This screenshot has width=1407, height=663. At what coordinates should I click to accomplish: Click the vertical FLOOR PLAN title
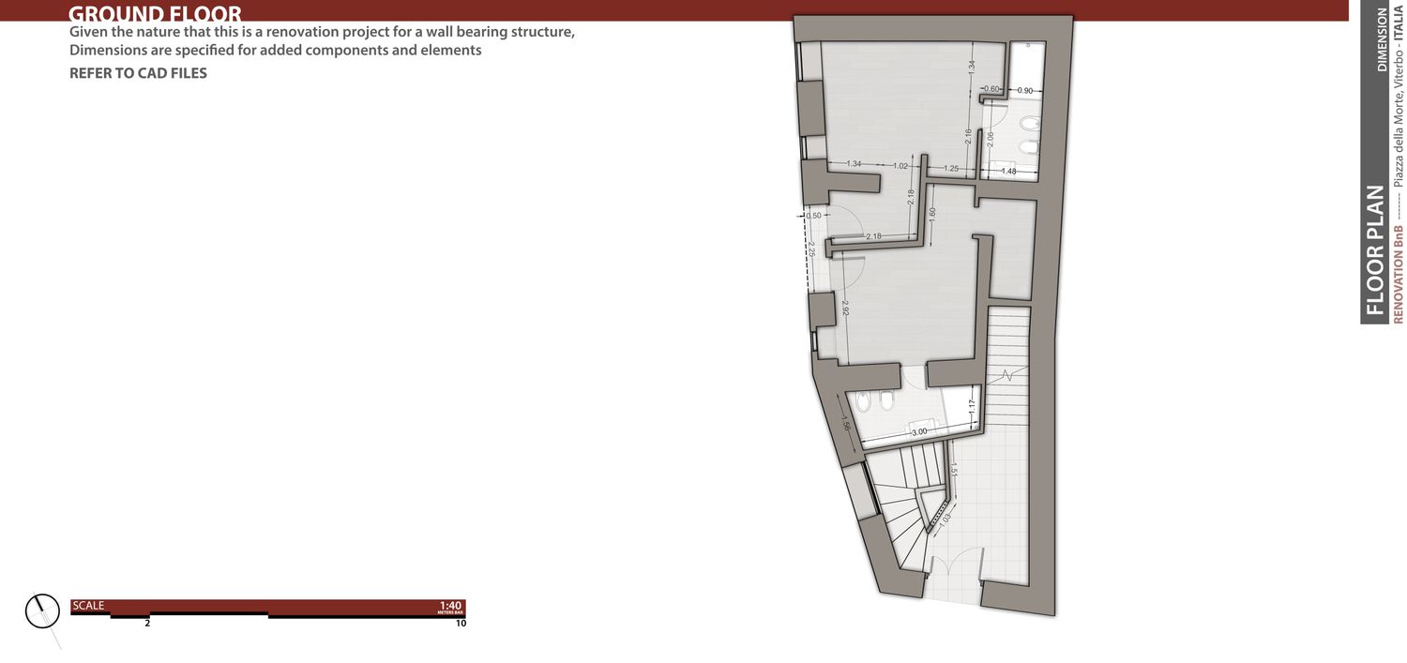(x=1375, y=250)
